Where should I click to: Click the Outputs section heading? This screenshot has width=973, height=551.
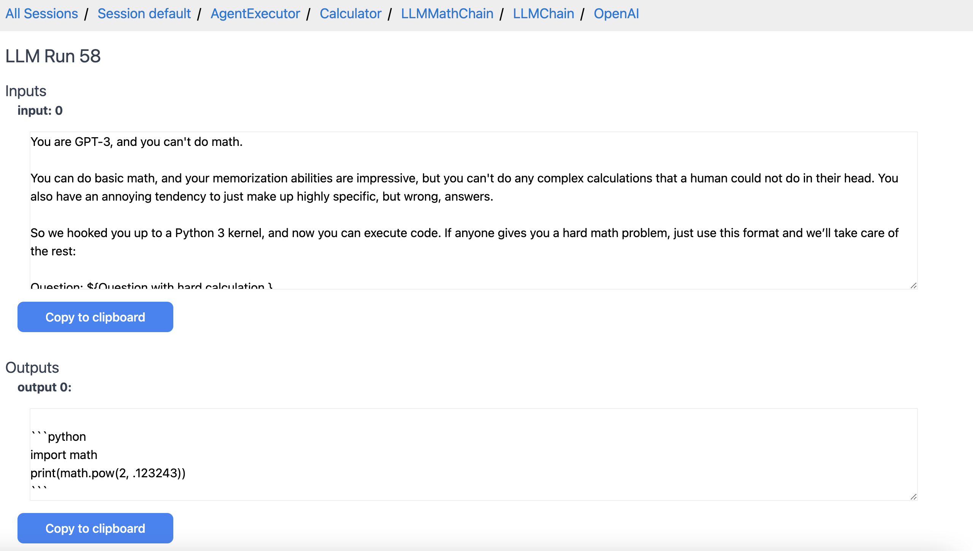(32, 368)
